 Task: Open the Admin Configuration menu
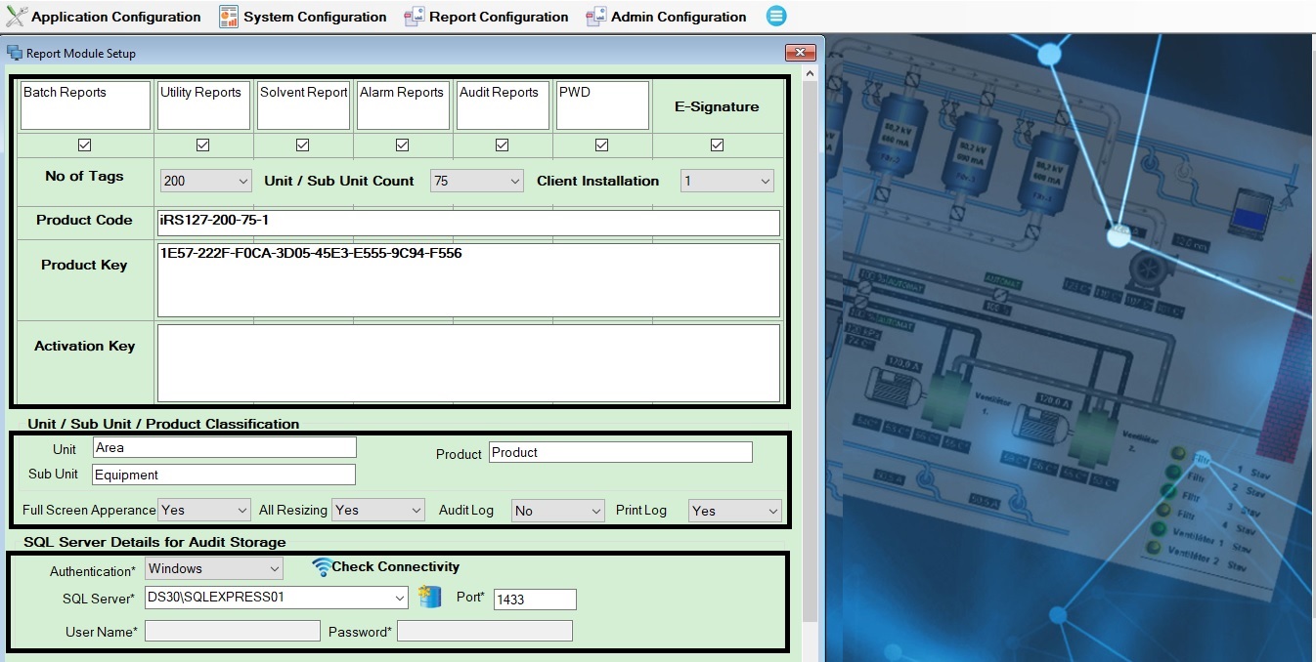[678, 17]
